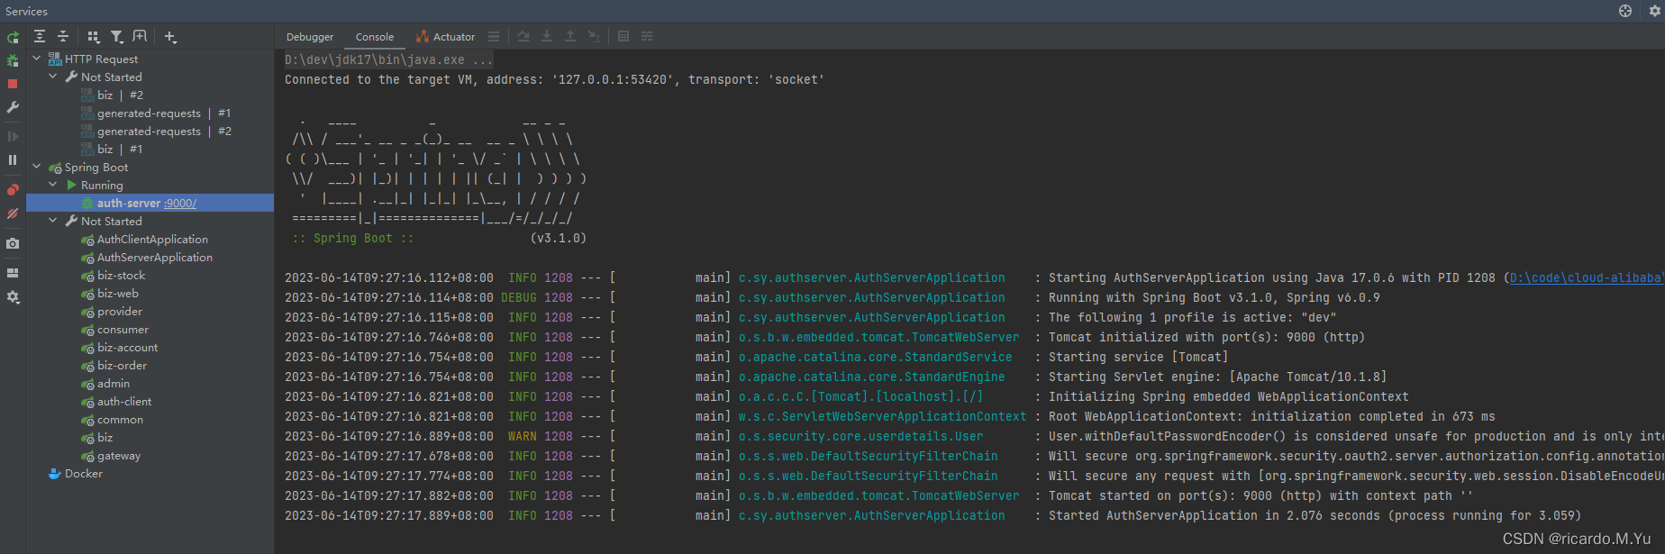Click the D:\dev\jdk17\bin\java.exe command line
The width and height of the screenshot is (1665, 554).
pos(389,60)
